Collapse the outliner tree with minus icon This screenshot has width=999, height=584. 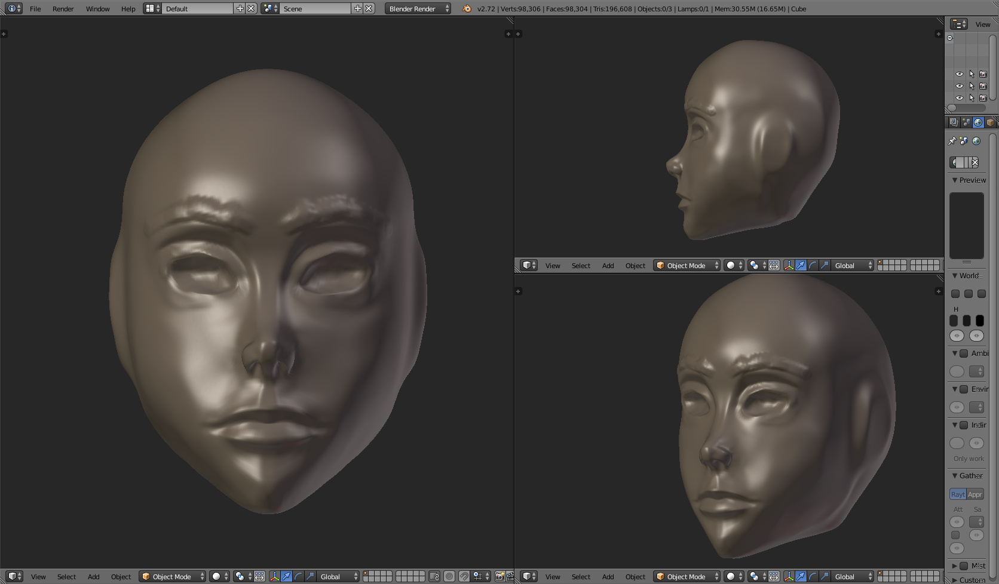coord(950,38)
